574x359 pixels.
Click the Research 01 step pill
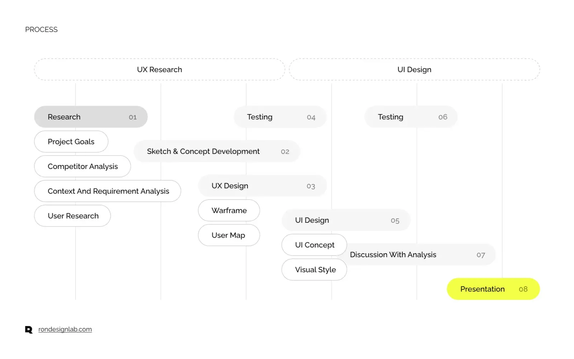pyautogui.click(x=91, y=117)
